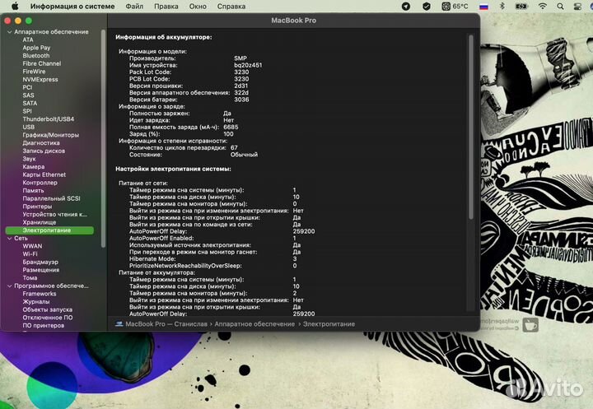This screenshot has height=409, width=593.
Task: Select Карты Ethernet in the sidebar
Action: click(x=44, y=174)
